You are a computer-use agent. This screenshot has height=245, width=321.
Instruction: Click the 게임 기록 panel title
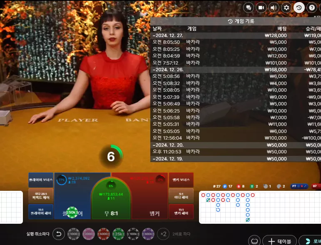tap(241, 21)
